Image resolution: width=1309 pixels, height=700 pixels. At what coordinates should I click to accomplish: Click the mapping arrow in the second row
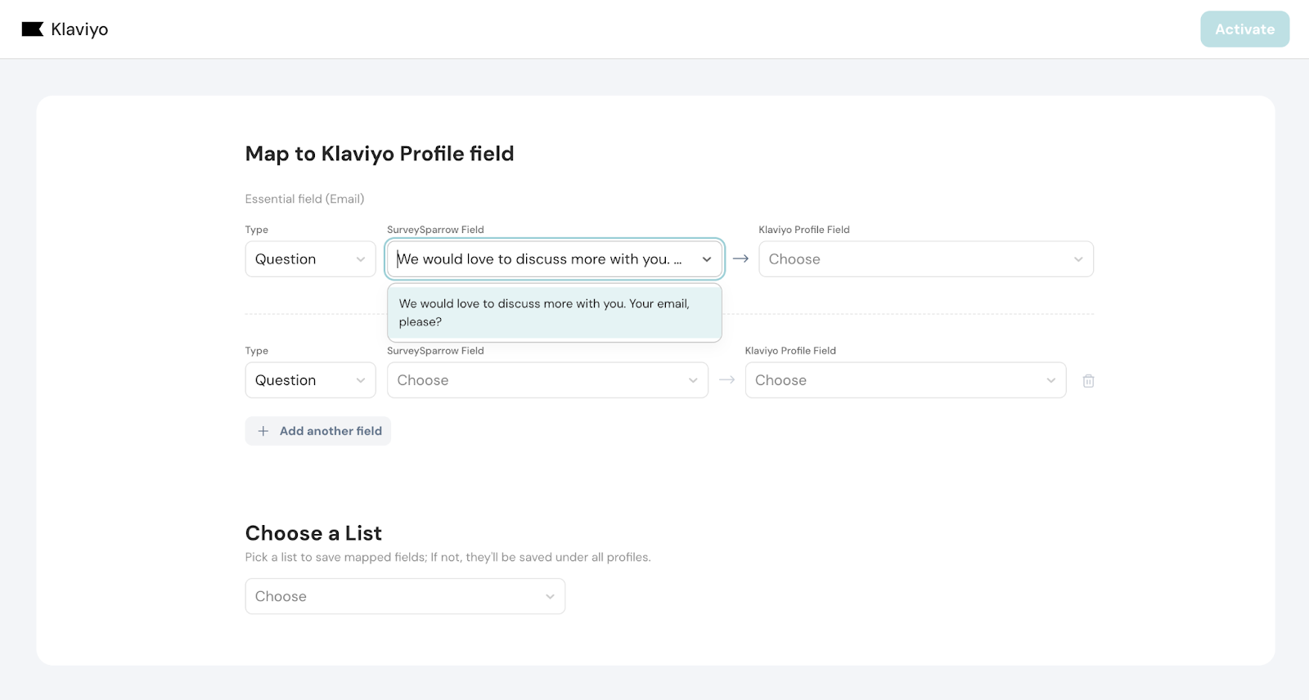[726, 379]
